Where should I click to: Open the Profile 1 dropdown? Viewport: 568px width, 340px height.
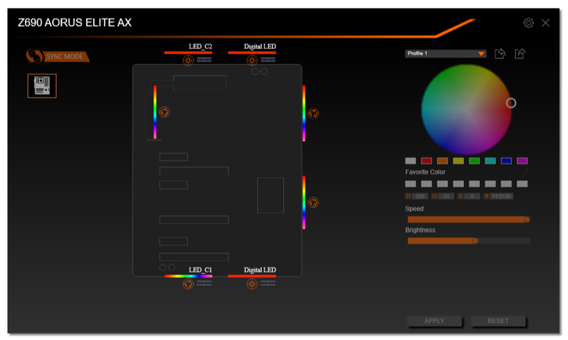(445, 54)
